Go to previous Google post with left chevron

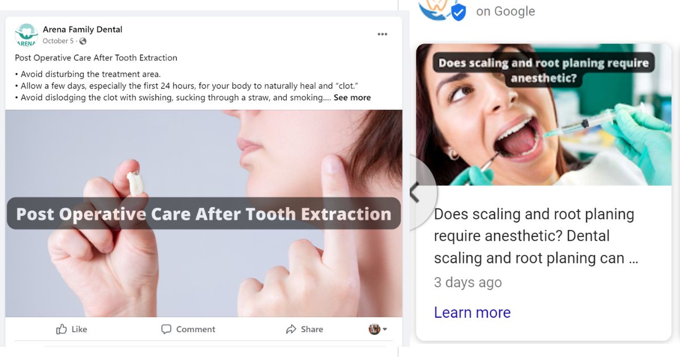click(x=415, y=193)
